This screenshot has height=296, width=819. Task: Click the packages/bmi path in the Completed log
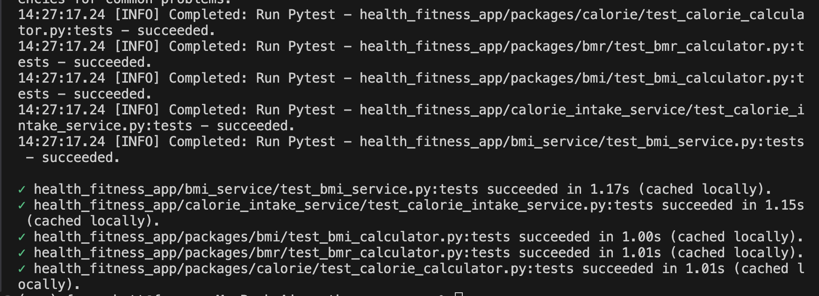[x=582, y=78]
